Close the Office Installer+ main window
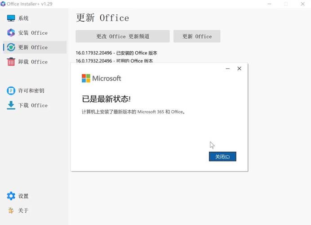311x225 pixels. pos(302,4)
